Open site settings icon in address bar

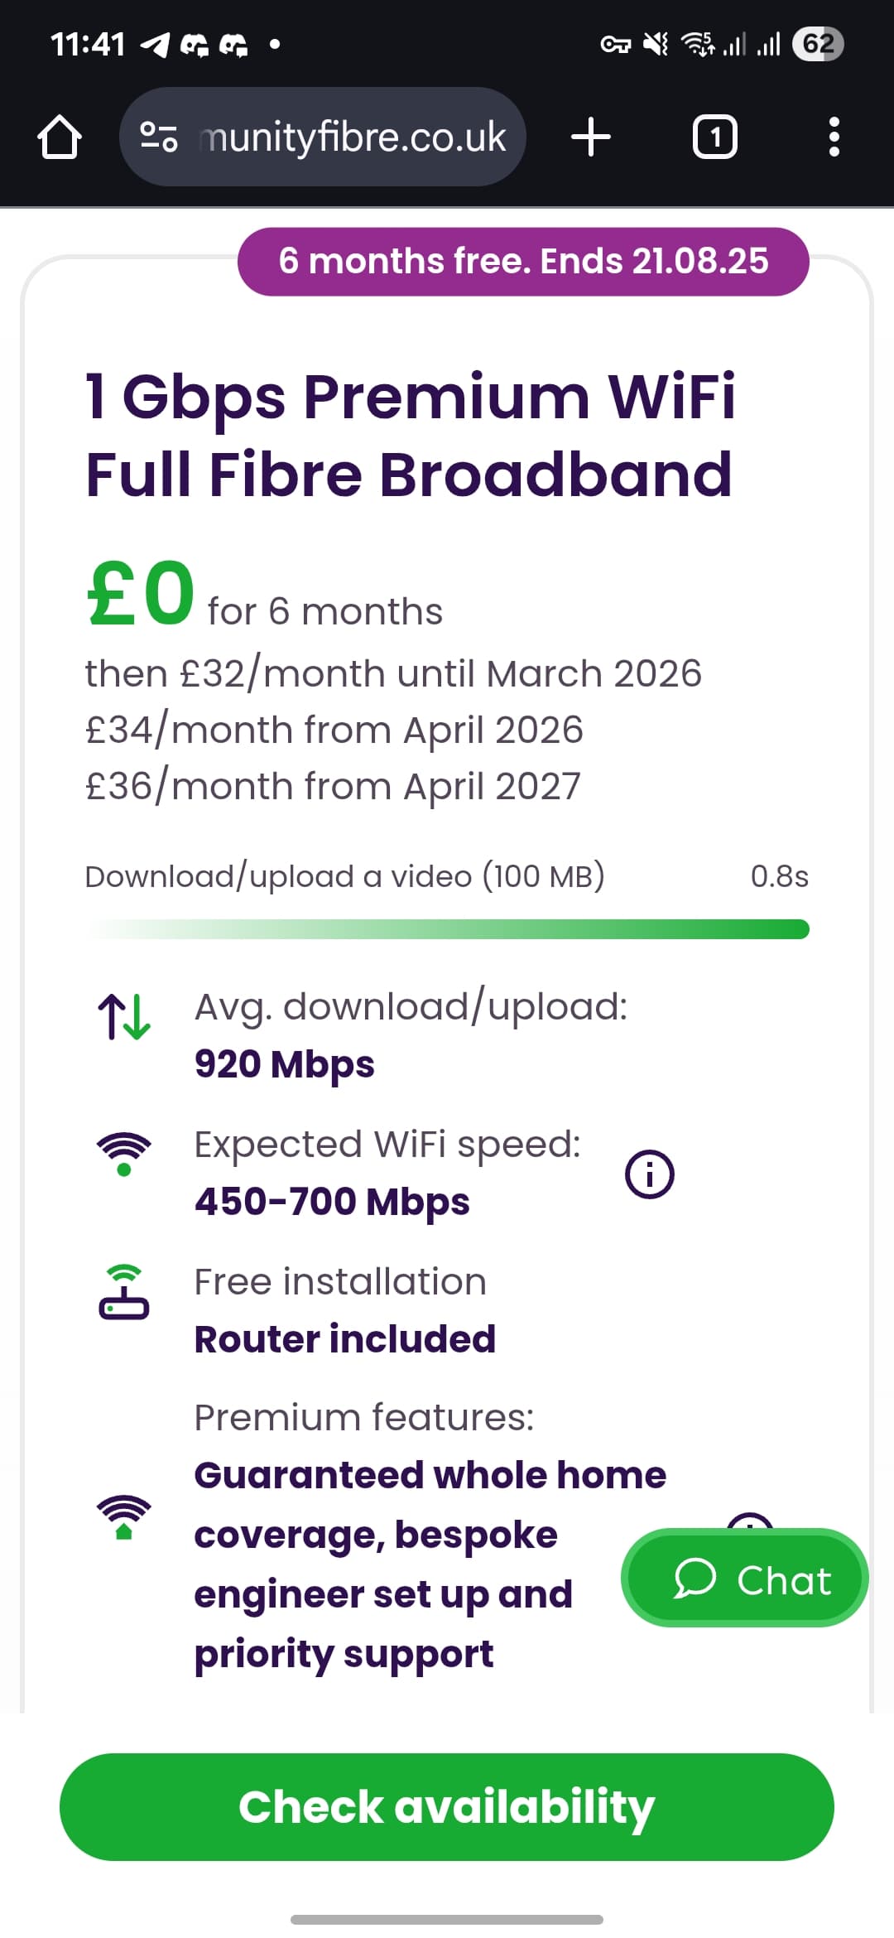158,137
